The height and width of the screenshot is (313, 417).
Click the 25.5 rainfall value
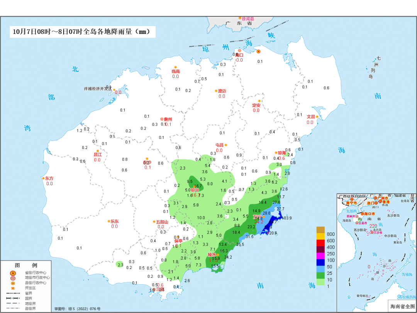(240, 244)
